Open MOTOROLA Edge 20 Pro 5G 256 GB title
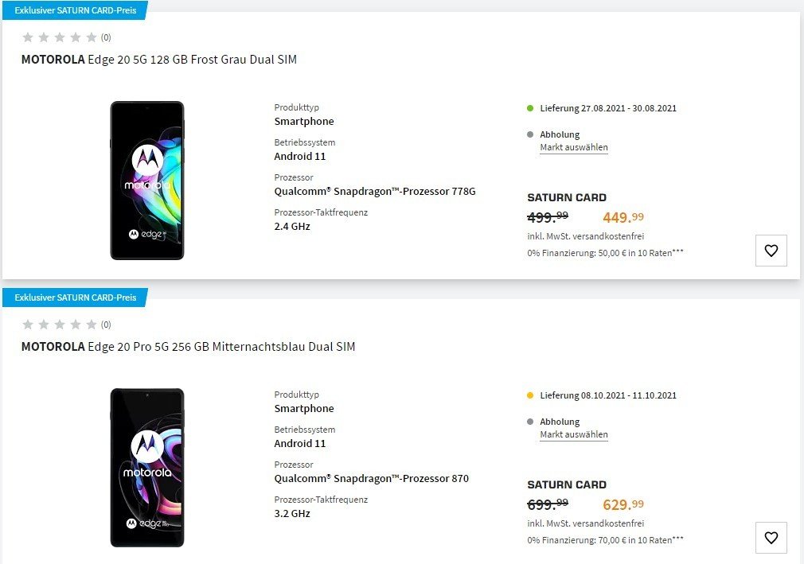Viewport: 804px width, 564px height. [188, 347]
